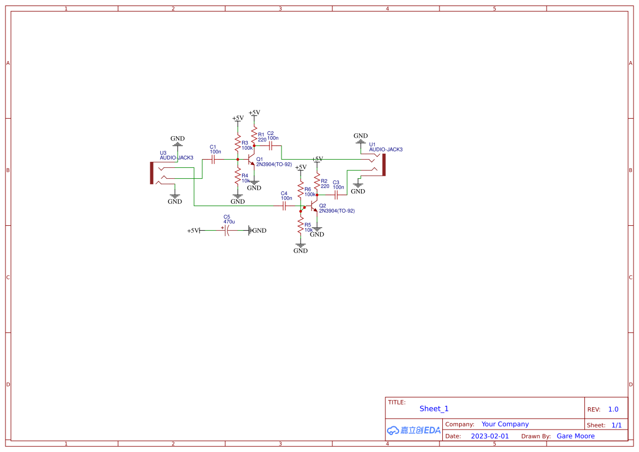Click the JLCEDA cloud logo in title block
Screen dimensions: 639x452
413,431
